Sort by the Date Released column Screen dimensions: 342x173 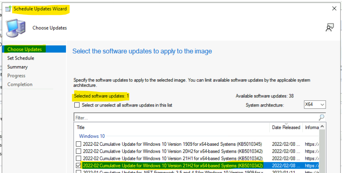[286, 127]
